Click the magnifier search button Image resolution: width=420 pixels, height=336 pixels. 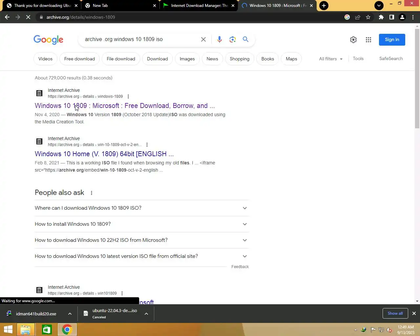pyautogui.click(x=245, y=39)
